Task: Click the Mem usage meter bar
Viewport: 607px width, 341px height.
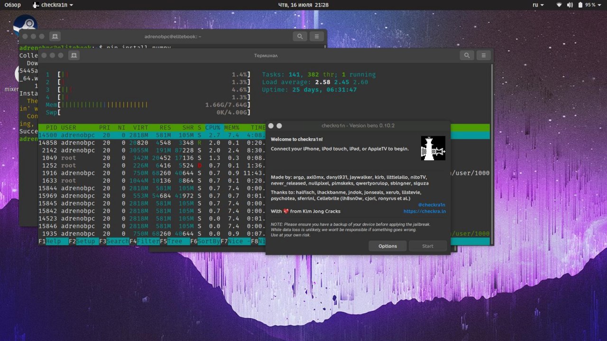Action: click(148, 105)
